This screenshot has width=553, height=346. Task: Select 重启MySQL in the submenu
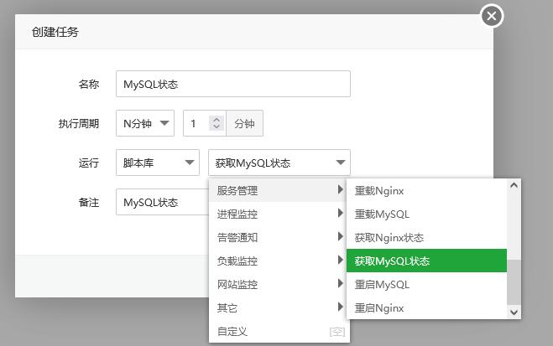tap(426, 284)
